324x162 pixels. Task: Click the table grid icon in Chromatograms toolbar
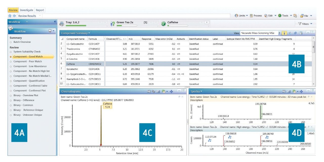pyautogui.click(x=158, y=91)
